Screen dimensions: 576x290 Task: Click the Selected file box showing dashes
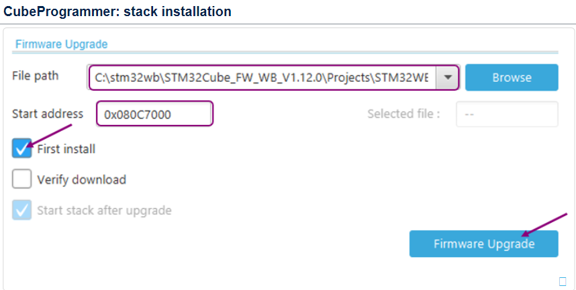click(507, 114)
